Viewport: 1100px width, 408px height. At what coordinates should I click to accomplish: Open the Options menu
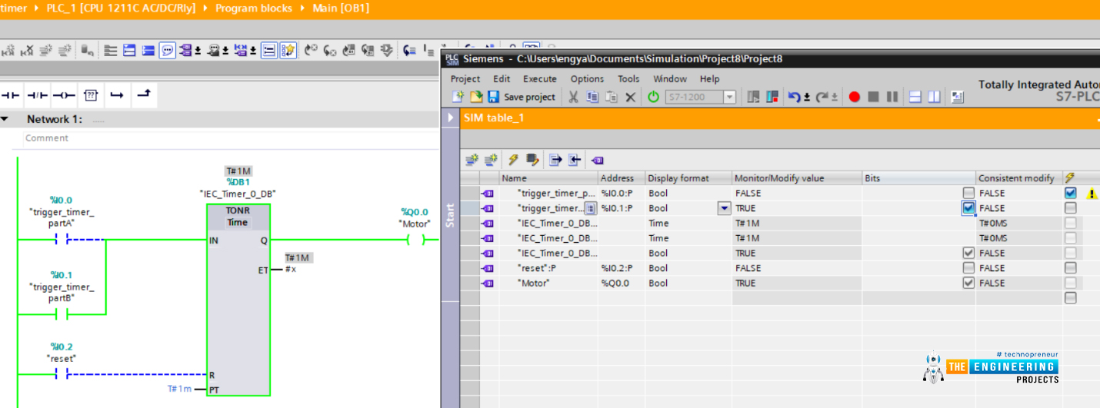coord(587,78)
